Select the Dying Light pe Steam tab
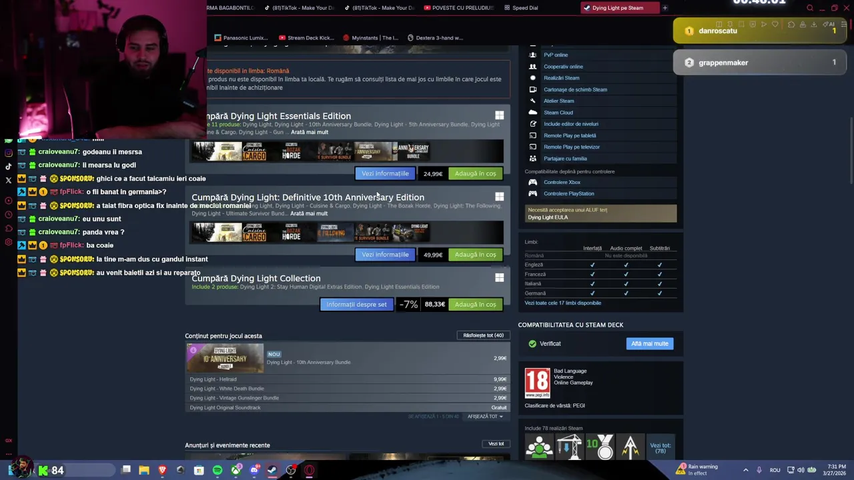The height and width of the screenshot is (480, 854). [618, 8]
